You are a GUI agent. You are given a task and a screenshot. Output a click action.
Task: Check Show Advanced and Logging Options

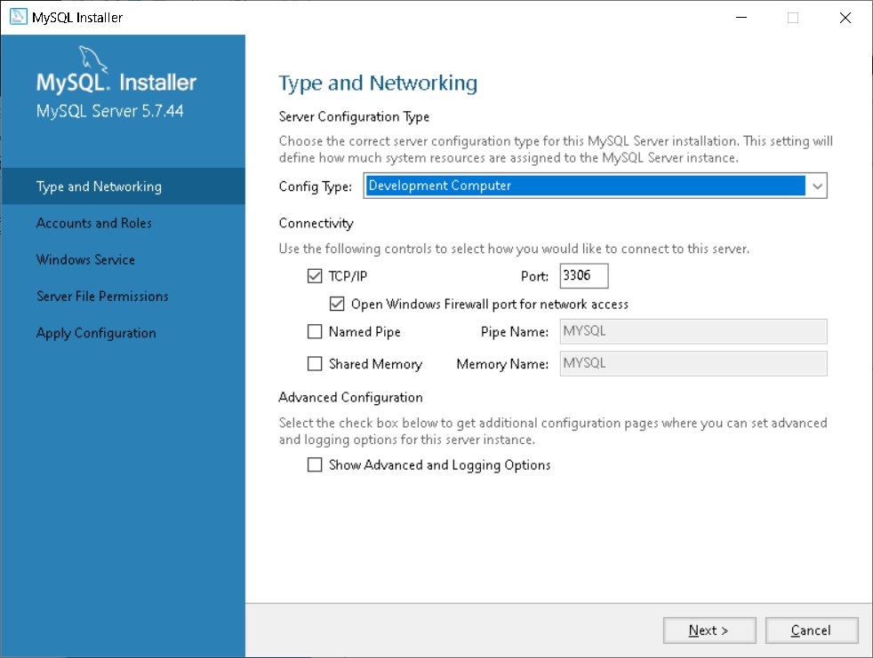[315, 464]
